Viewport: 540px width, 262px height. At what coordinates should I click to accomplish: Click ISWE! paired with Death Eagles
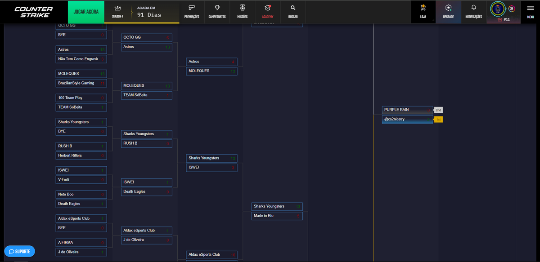(146, 182)
